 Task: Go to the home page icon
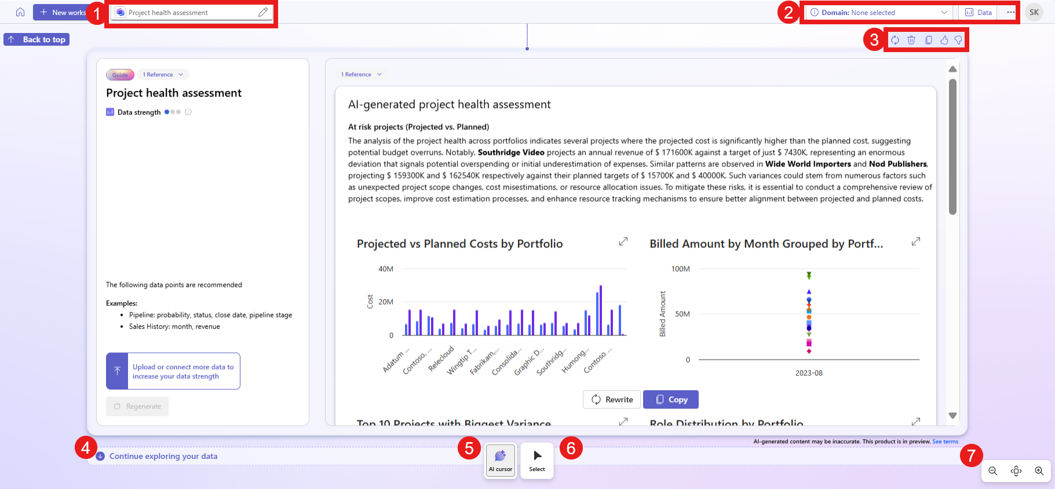coord(20,12)
